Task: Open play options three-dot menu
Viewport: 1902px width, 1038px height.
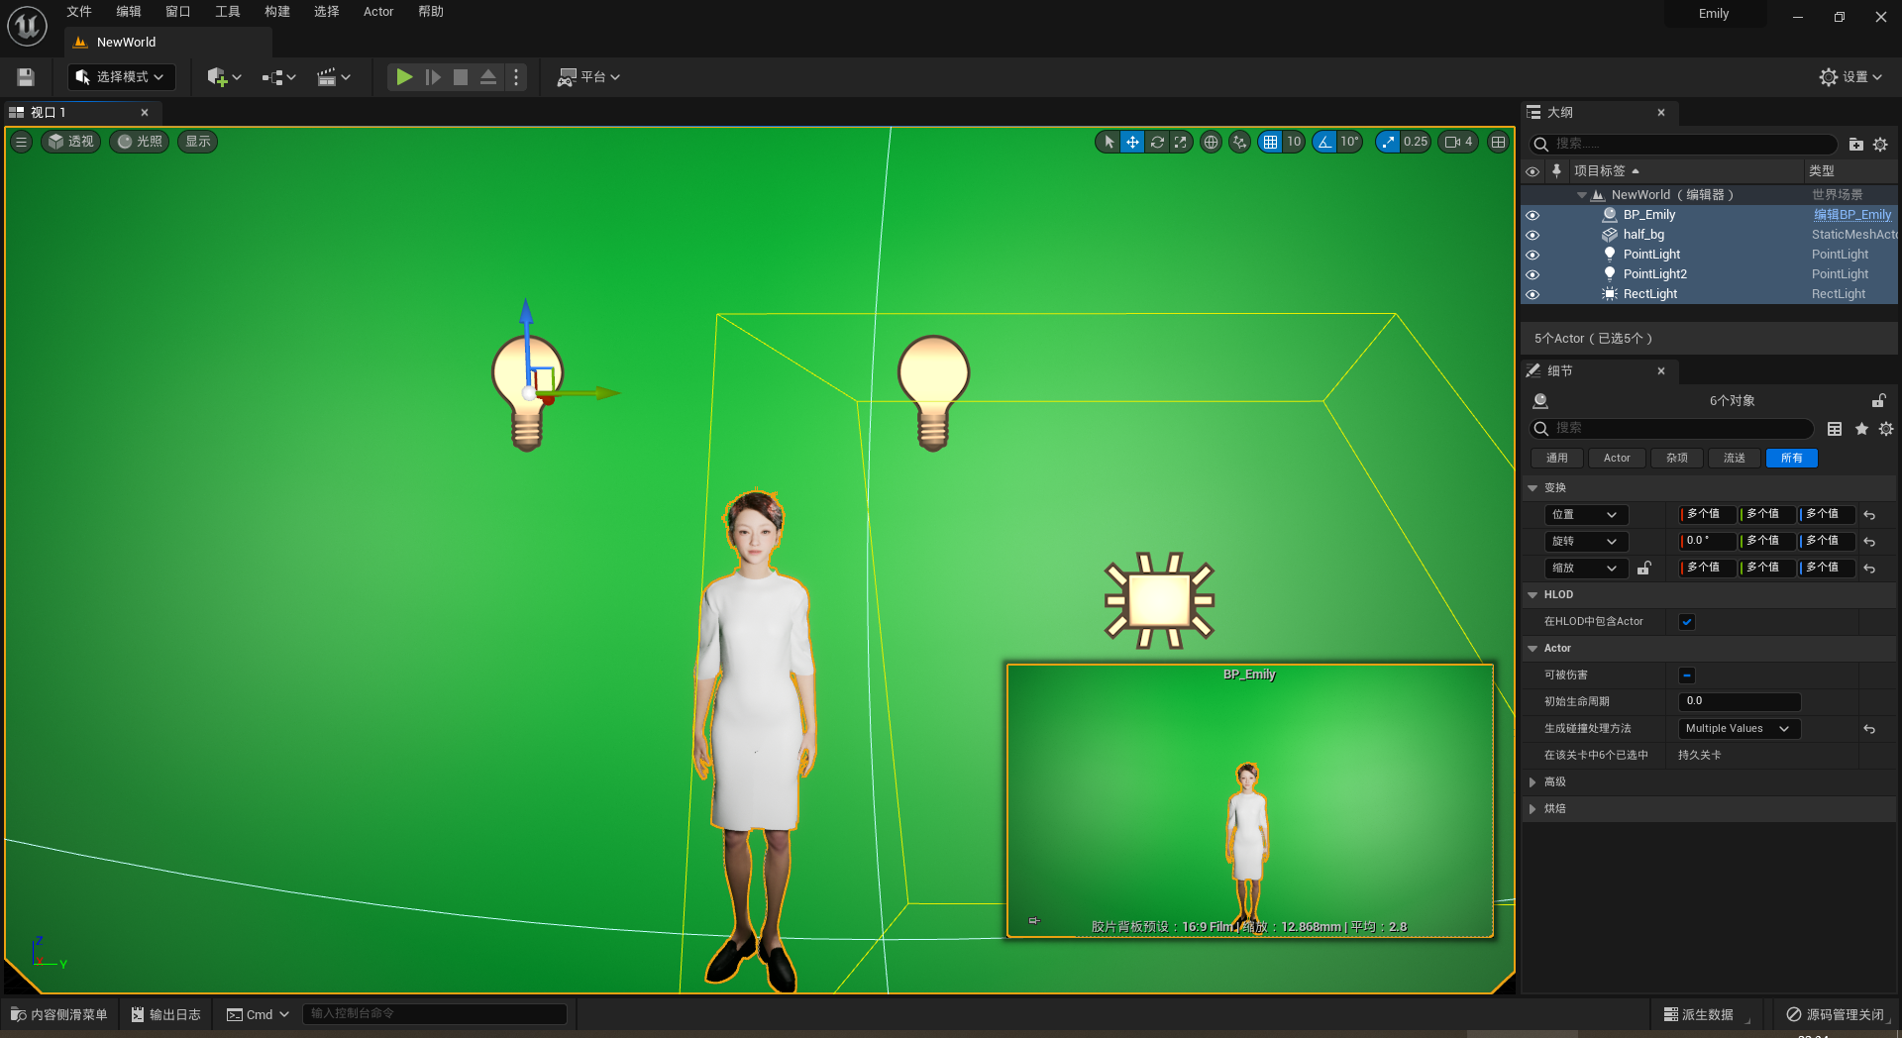Action: click(516, 77)
